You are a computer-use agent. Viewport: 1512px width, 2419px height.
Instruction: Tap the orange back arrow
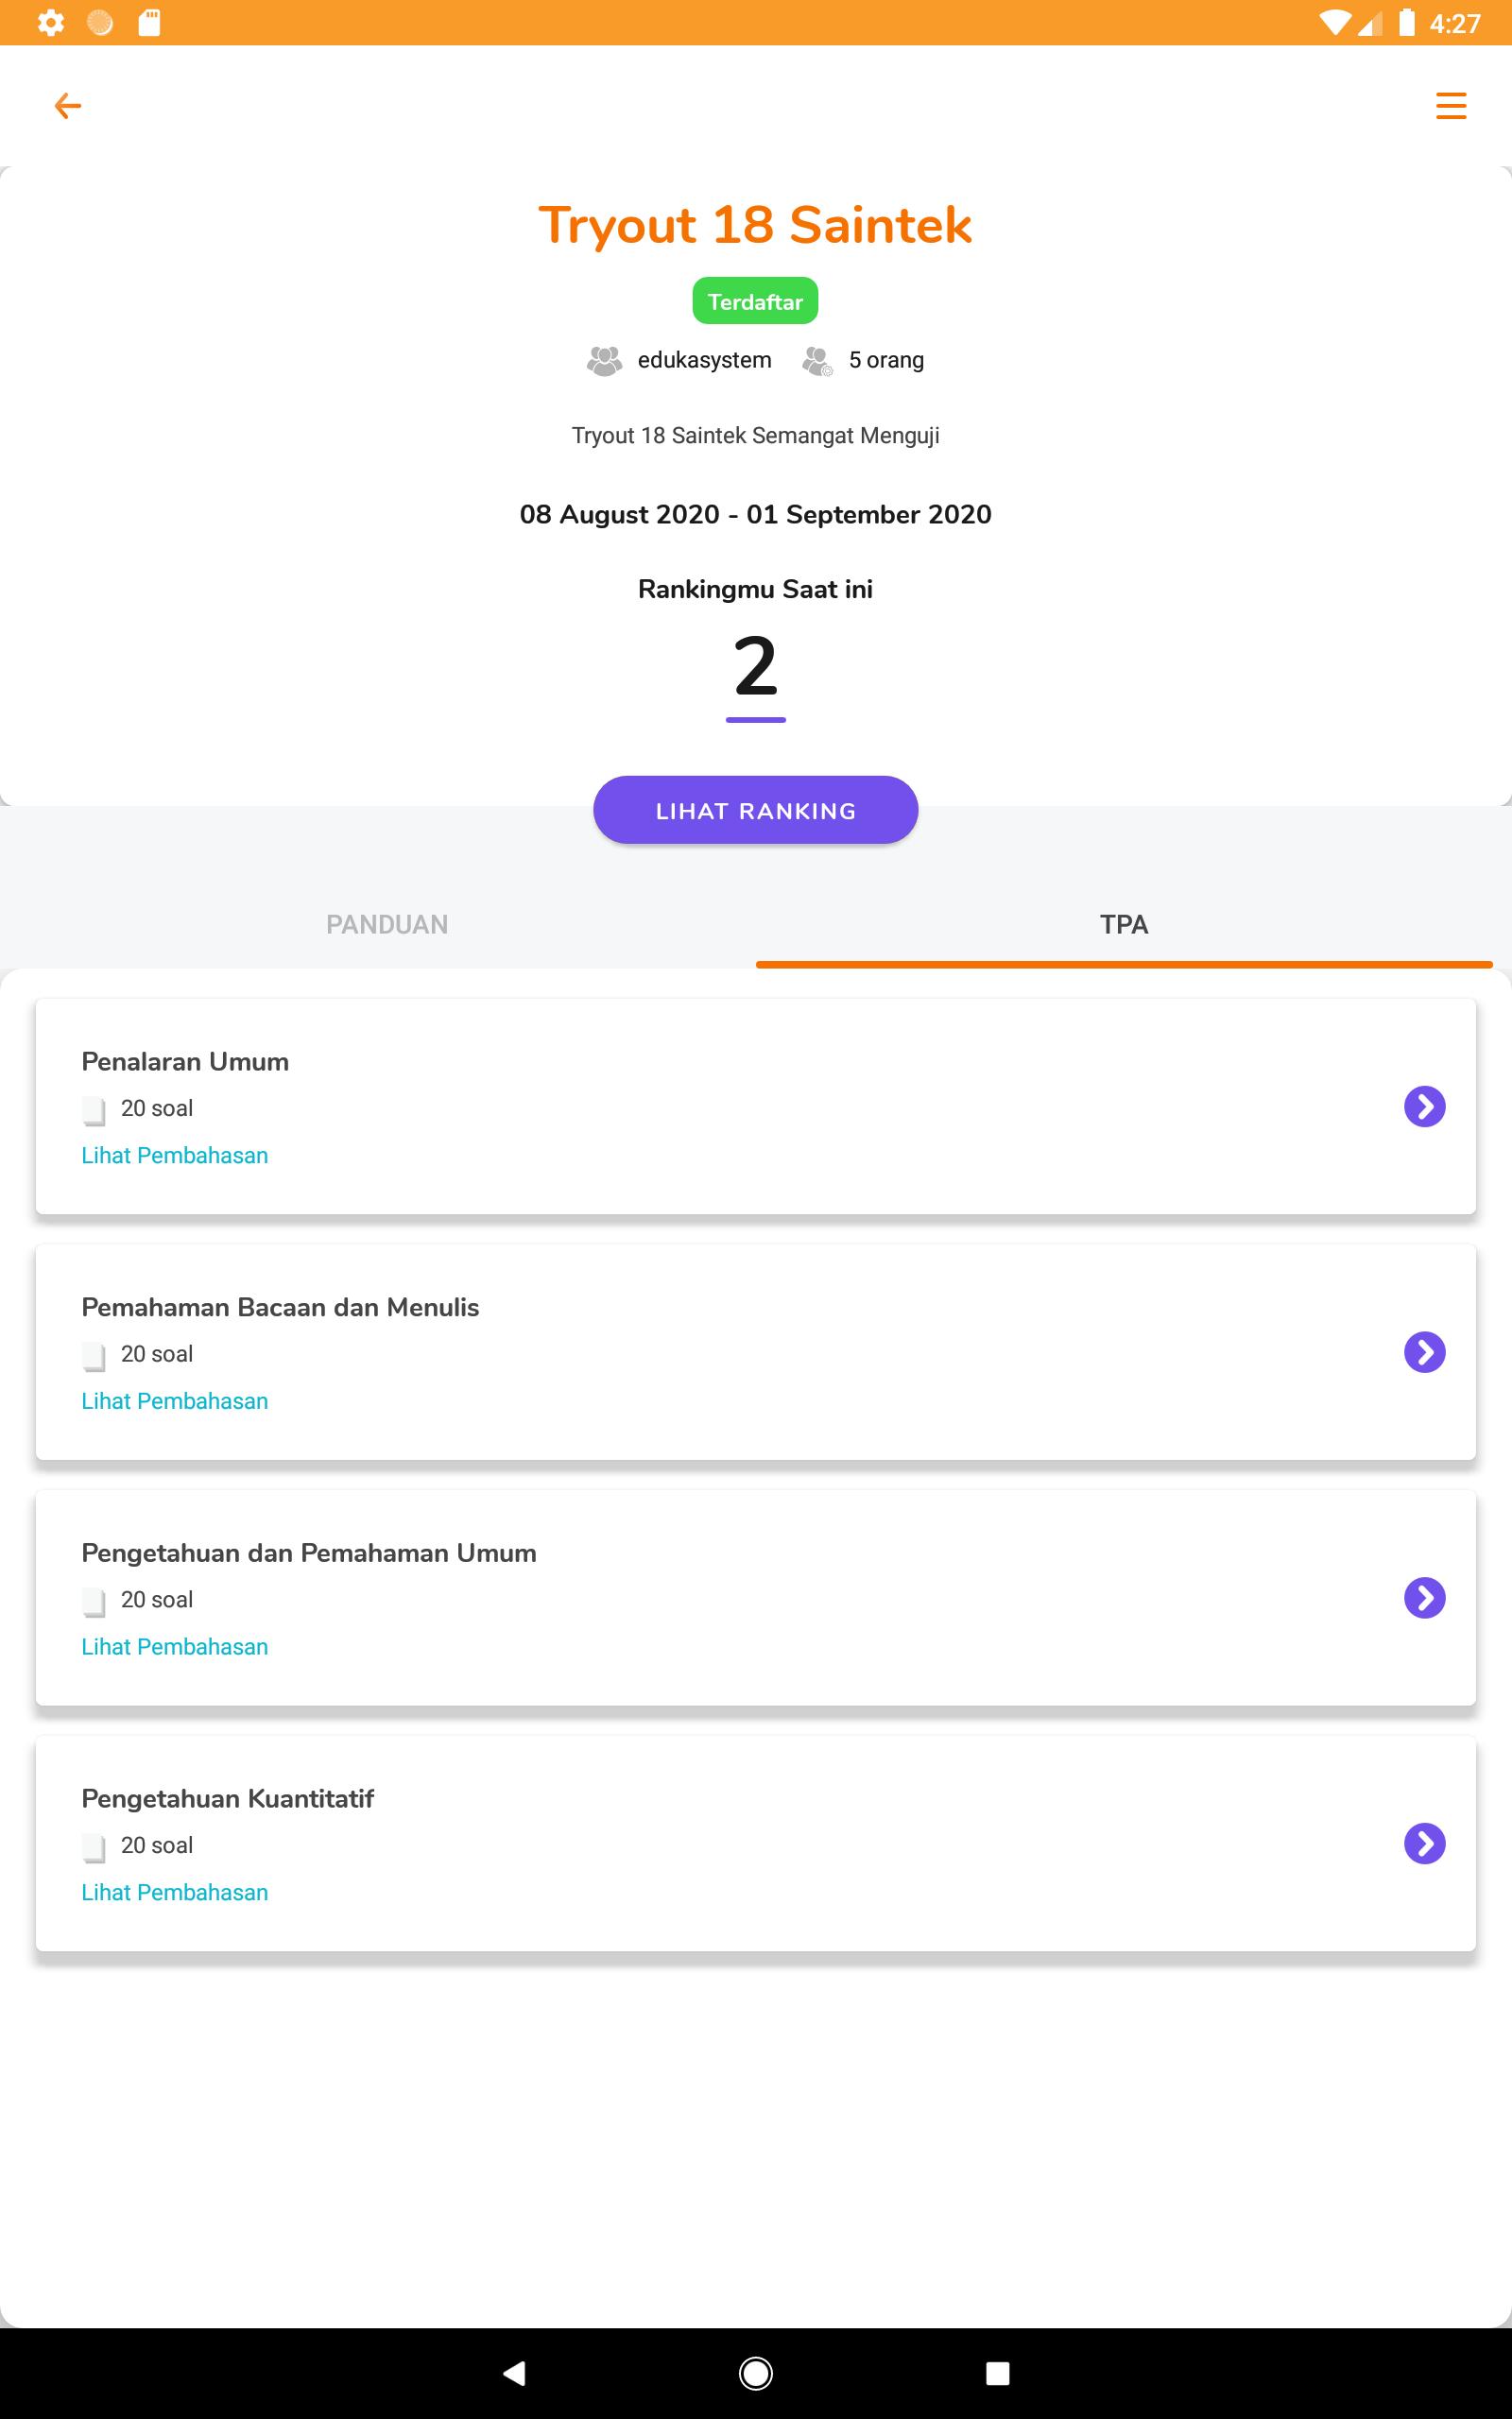click(67, 106)
